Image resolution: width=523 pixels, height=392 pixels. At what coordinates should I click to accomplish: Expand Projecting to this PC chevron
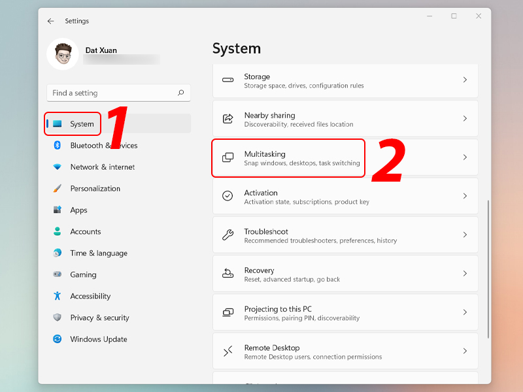click(x=465, y=312)
